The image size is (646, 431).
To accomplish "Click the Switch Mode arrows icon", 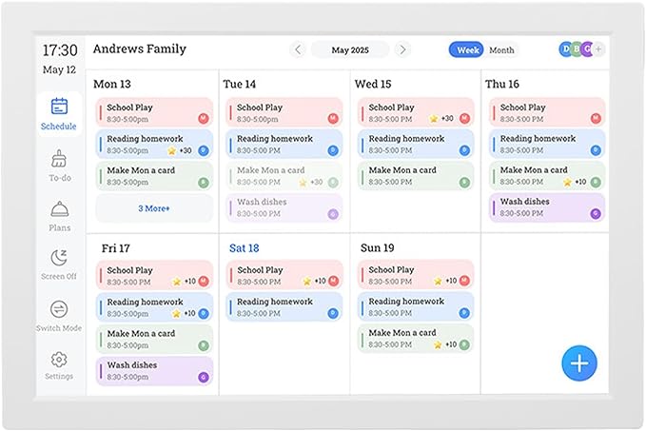I will point(59,309).
